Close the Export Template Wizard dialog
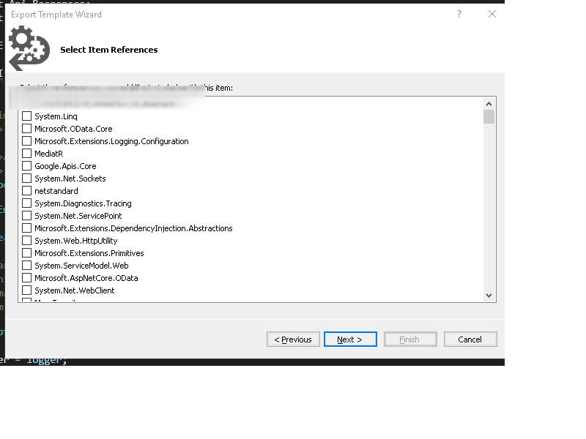The image size is (586, 439). tap(492, 14)
